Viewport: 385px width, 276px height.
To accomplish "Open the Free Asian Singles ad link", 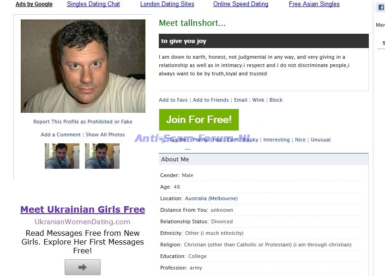I will (314, 4).
